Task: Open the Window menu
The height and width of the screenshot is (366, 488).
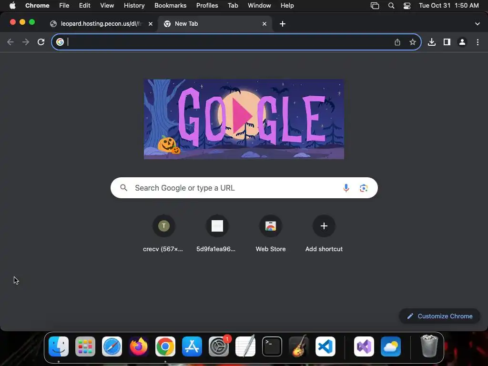Action: click(259, 6)
